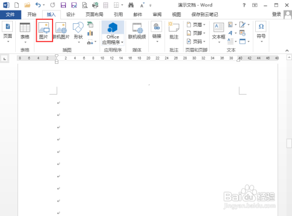Switch to the 视图 View tab
The width and height of the screenshot is (292, 216).
(176, 15)
